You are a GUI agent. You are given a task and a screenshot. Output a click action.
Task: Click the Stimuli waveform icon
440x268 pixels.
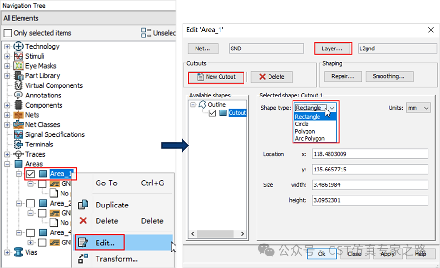pyautogui.click(x=18, y=56)
